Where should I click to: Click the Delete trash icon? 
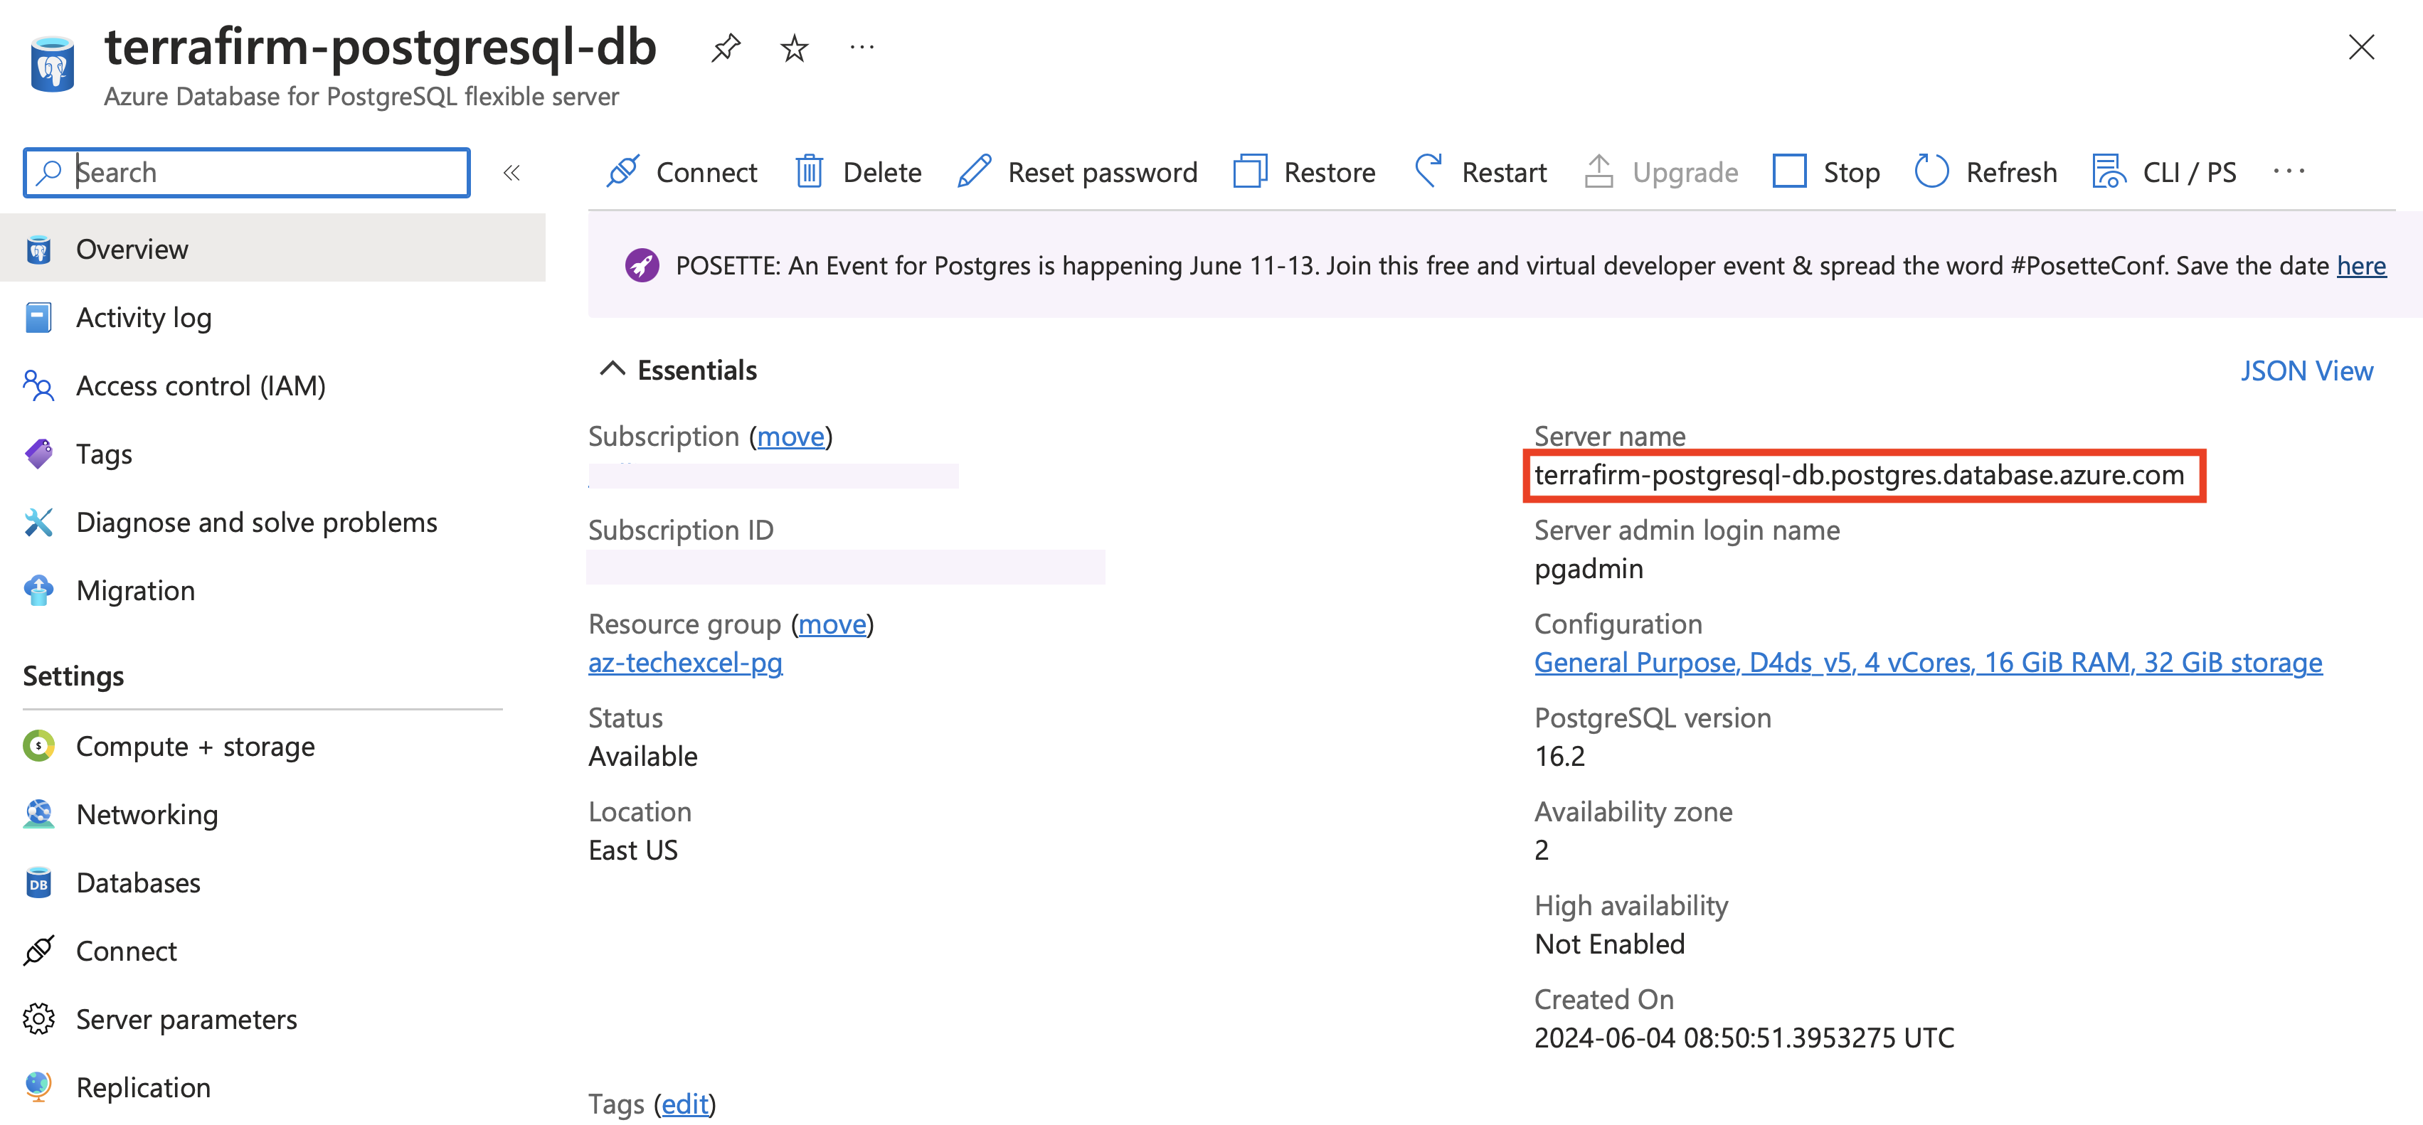[809, 172]
